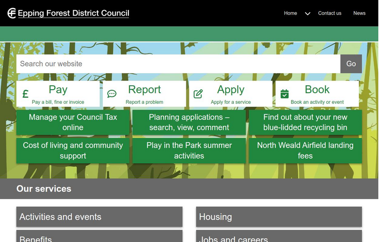
Task: Click the Epping Forest District Council title link
Action: [73, 14]
